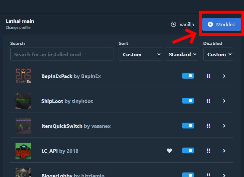Click the ItemQuickSwitch mod thumbnail
The width and height of the screenshot is (244, 177).
[23, 126]
